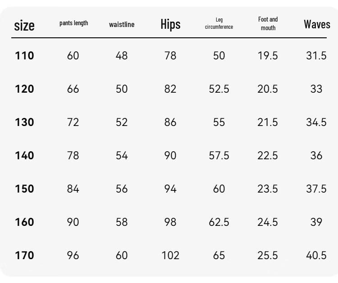This screenshot has height=283, width=338.
Task: Click the size 140 row label
Action: pyautogui.click(x=24, y=155)
